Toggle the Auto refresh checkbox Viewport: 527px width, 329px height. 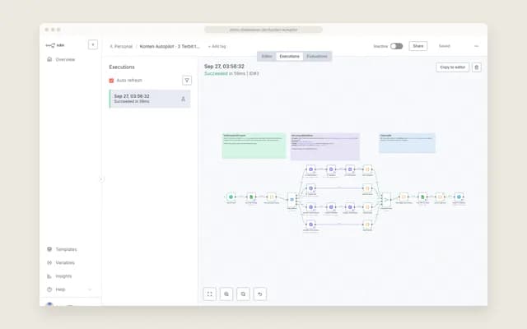tap(112, 81)
